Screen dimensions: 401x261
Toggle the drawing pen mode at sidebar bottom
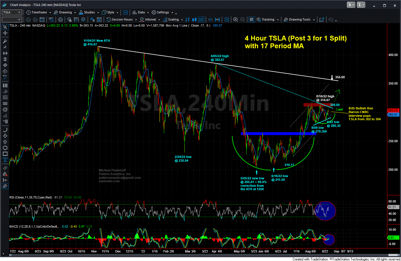click(5, 186)
